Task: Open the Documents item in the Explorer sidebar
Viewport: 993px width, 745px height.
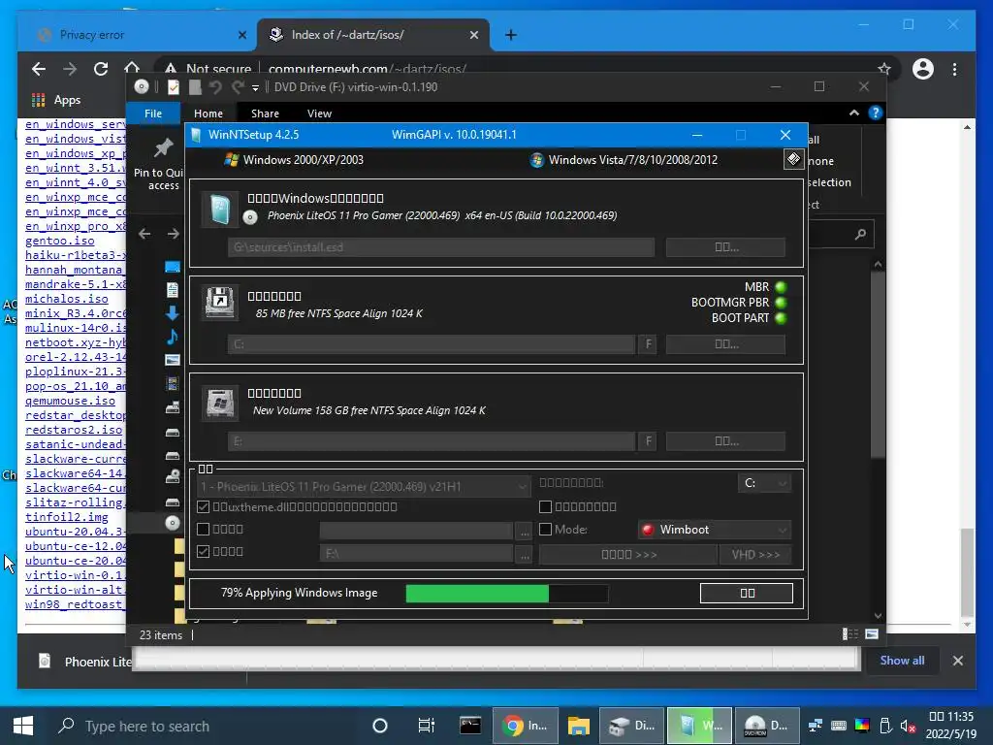Action: click(x=173, y=290)
